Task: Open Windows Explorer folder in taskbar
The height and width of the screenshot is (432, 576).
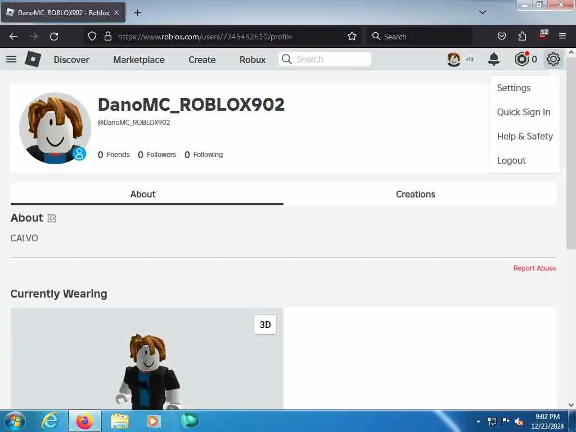Action: coord(120,421)
